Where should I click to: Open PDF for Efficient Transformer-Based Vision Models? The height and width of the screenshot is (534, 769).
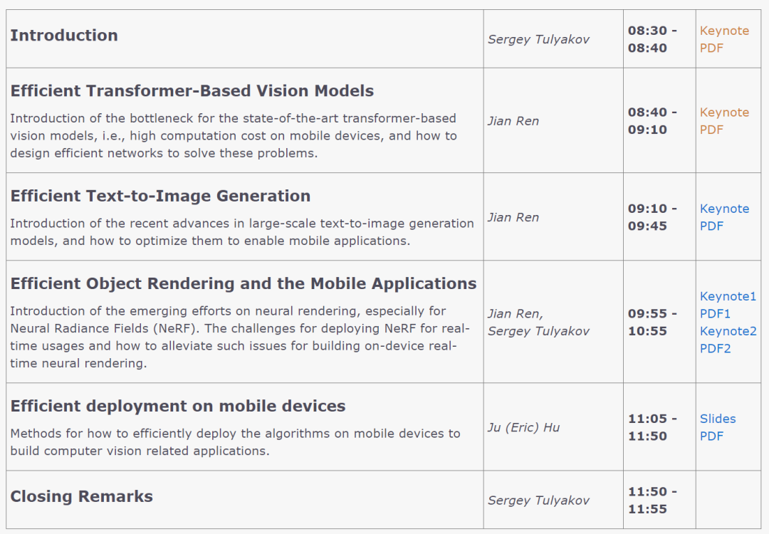click(x=711, y=130)
